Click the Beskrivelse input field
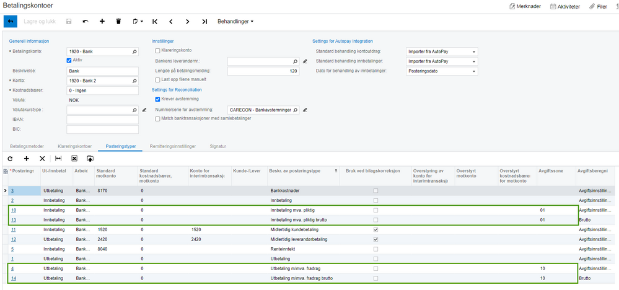 click(103, 71)
